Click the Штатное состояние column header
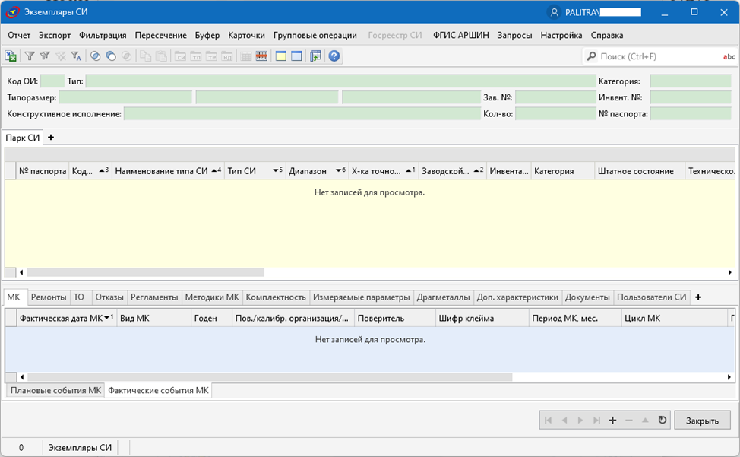740x457 pixels. 640,171
